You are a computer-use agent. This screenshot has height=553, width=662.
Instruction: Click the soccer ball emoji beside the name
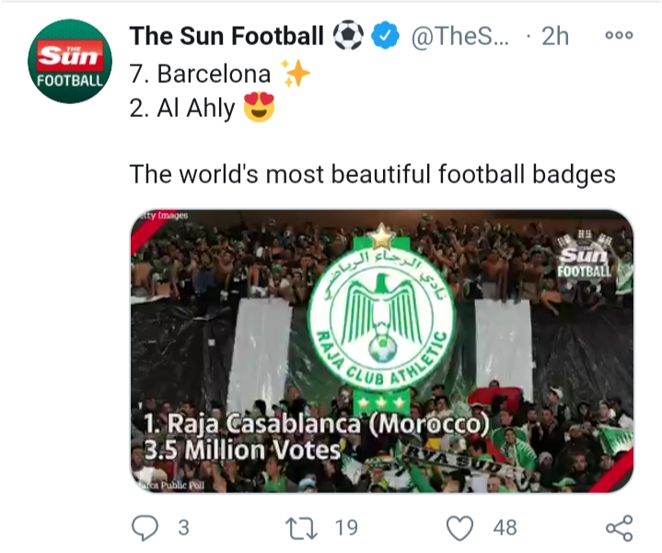349,36
